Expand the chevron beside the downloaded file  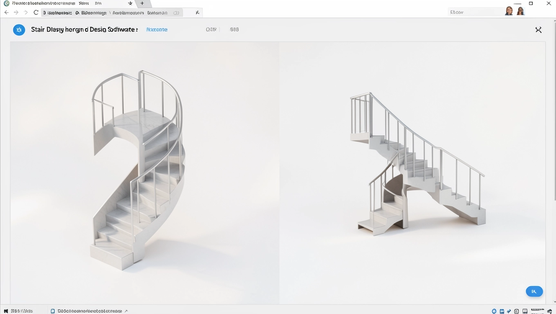pyautogui.click(x=126, y=311)
